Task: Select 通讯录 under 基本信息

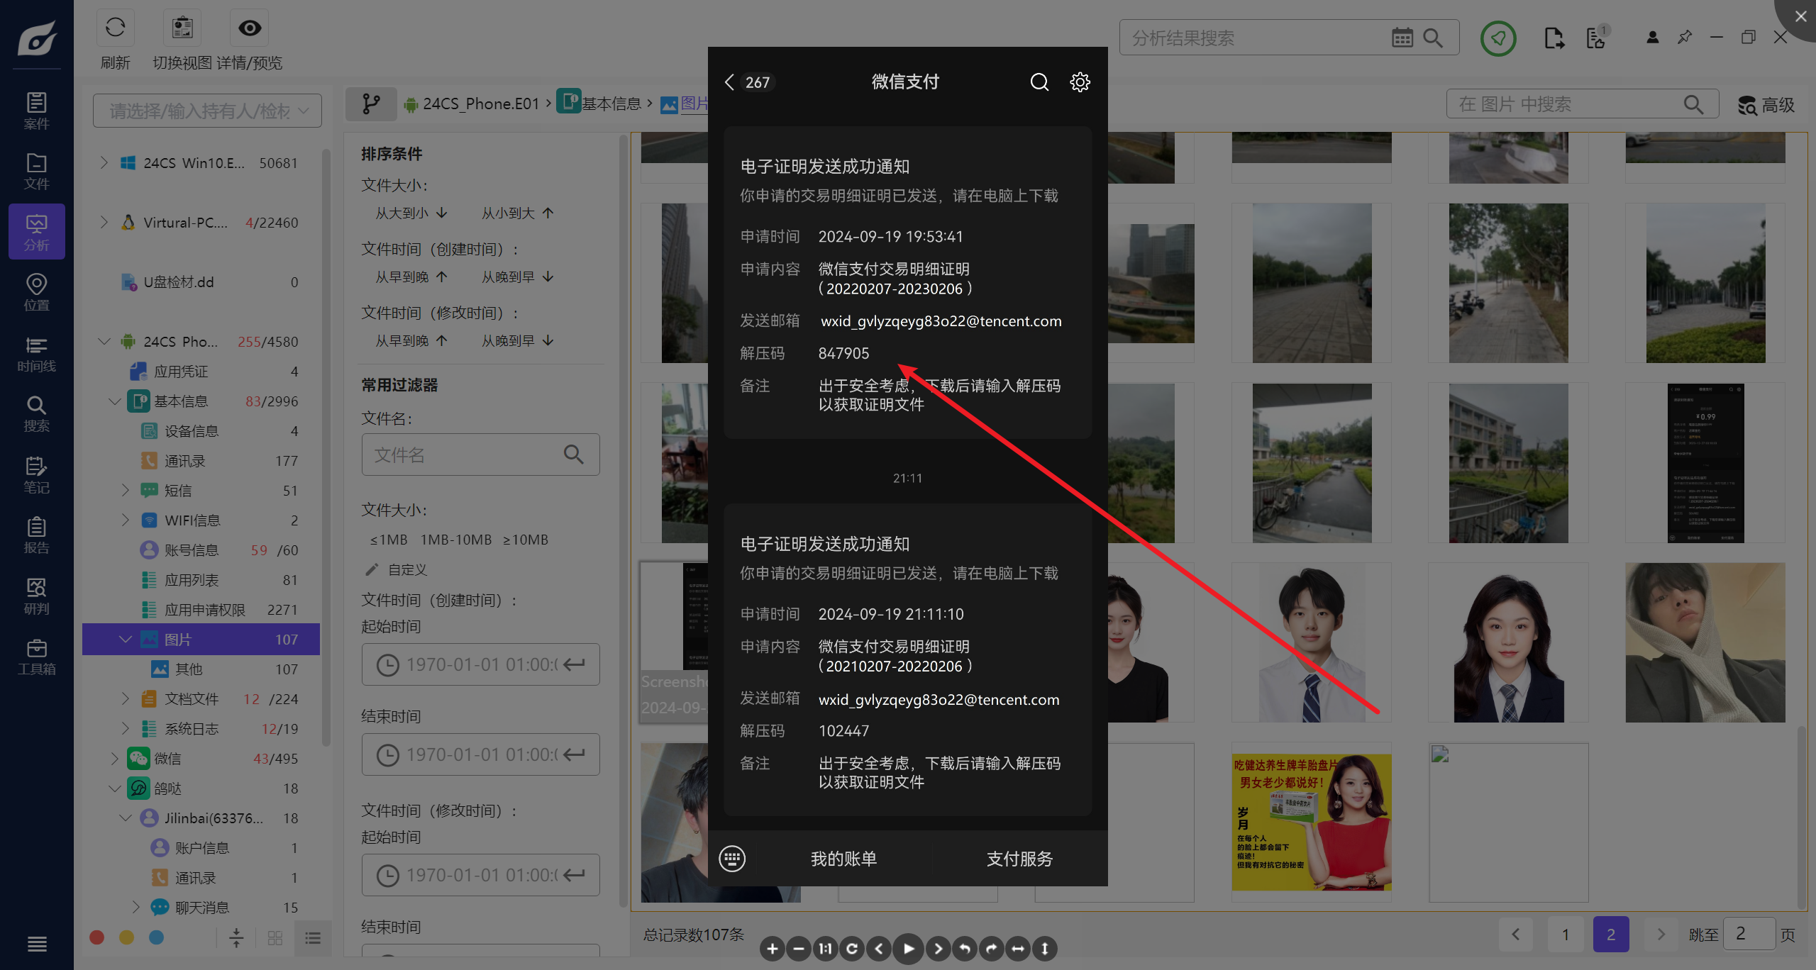Action: [x=184, y=461]
